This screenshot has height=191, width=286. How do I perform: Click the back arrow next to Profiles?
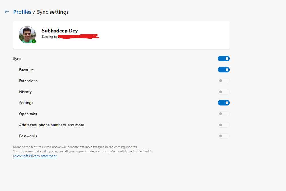click(x=7, y=12)
